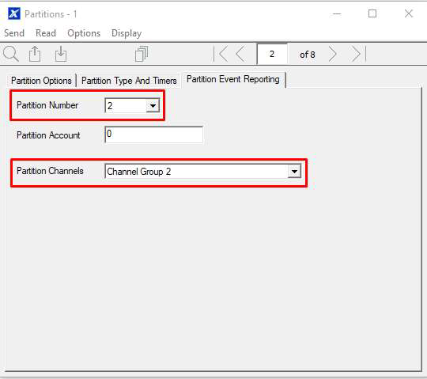Go to the first partition record
The width and height of the screenshot is (427, 379).
click(221, 54)
